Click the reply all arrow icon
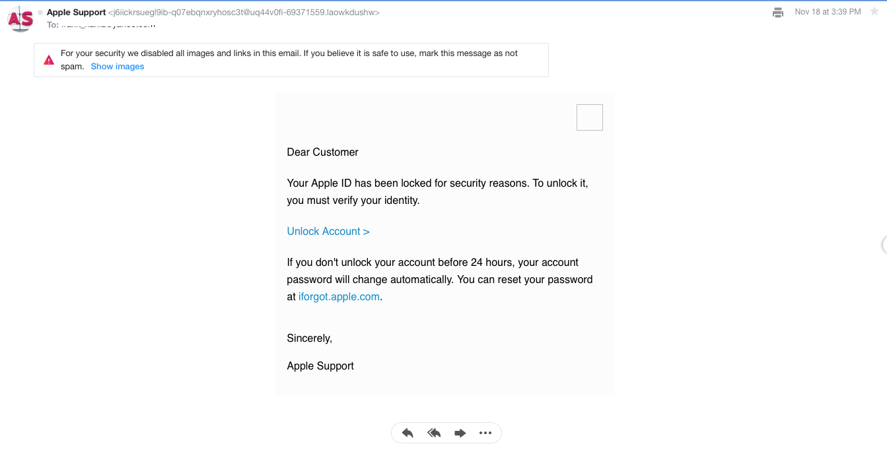This screenshot has height=450, width=887. click(x=434, y=433)
